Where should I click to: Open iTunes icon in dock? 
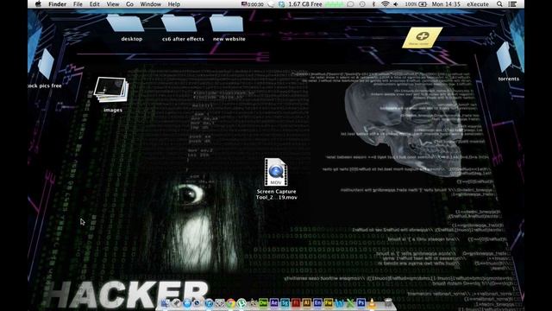(x=209, y=302)
